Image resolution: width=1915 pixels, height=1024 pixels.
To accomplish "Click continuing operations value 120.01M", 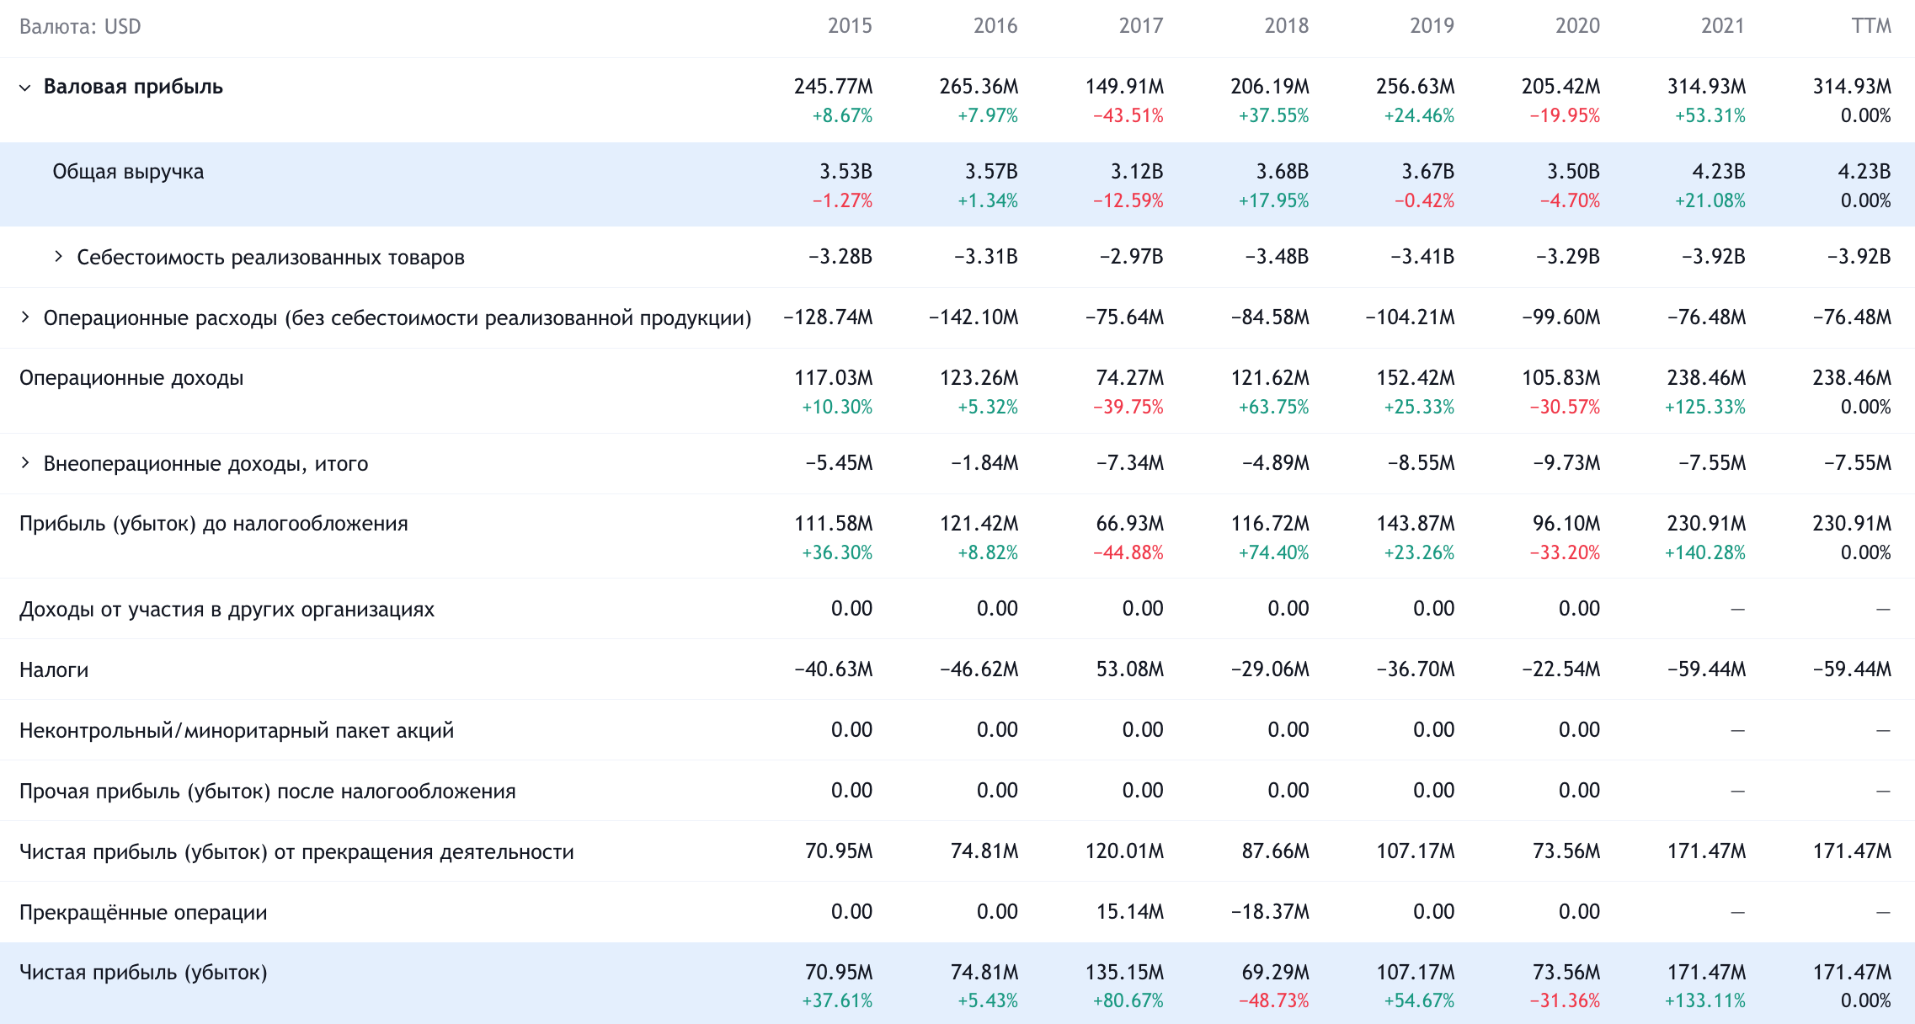I will pos(1124,851).
